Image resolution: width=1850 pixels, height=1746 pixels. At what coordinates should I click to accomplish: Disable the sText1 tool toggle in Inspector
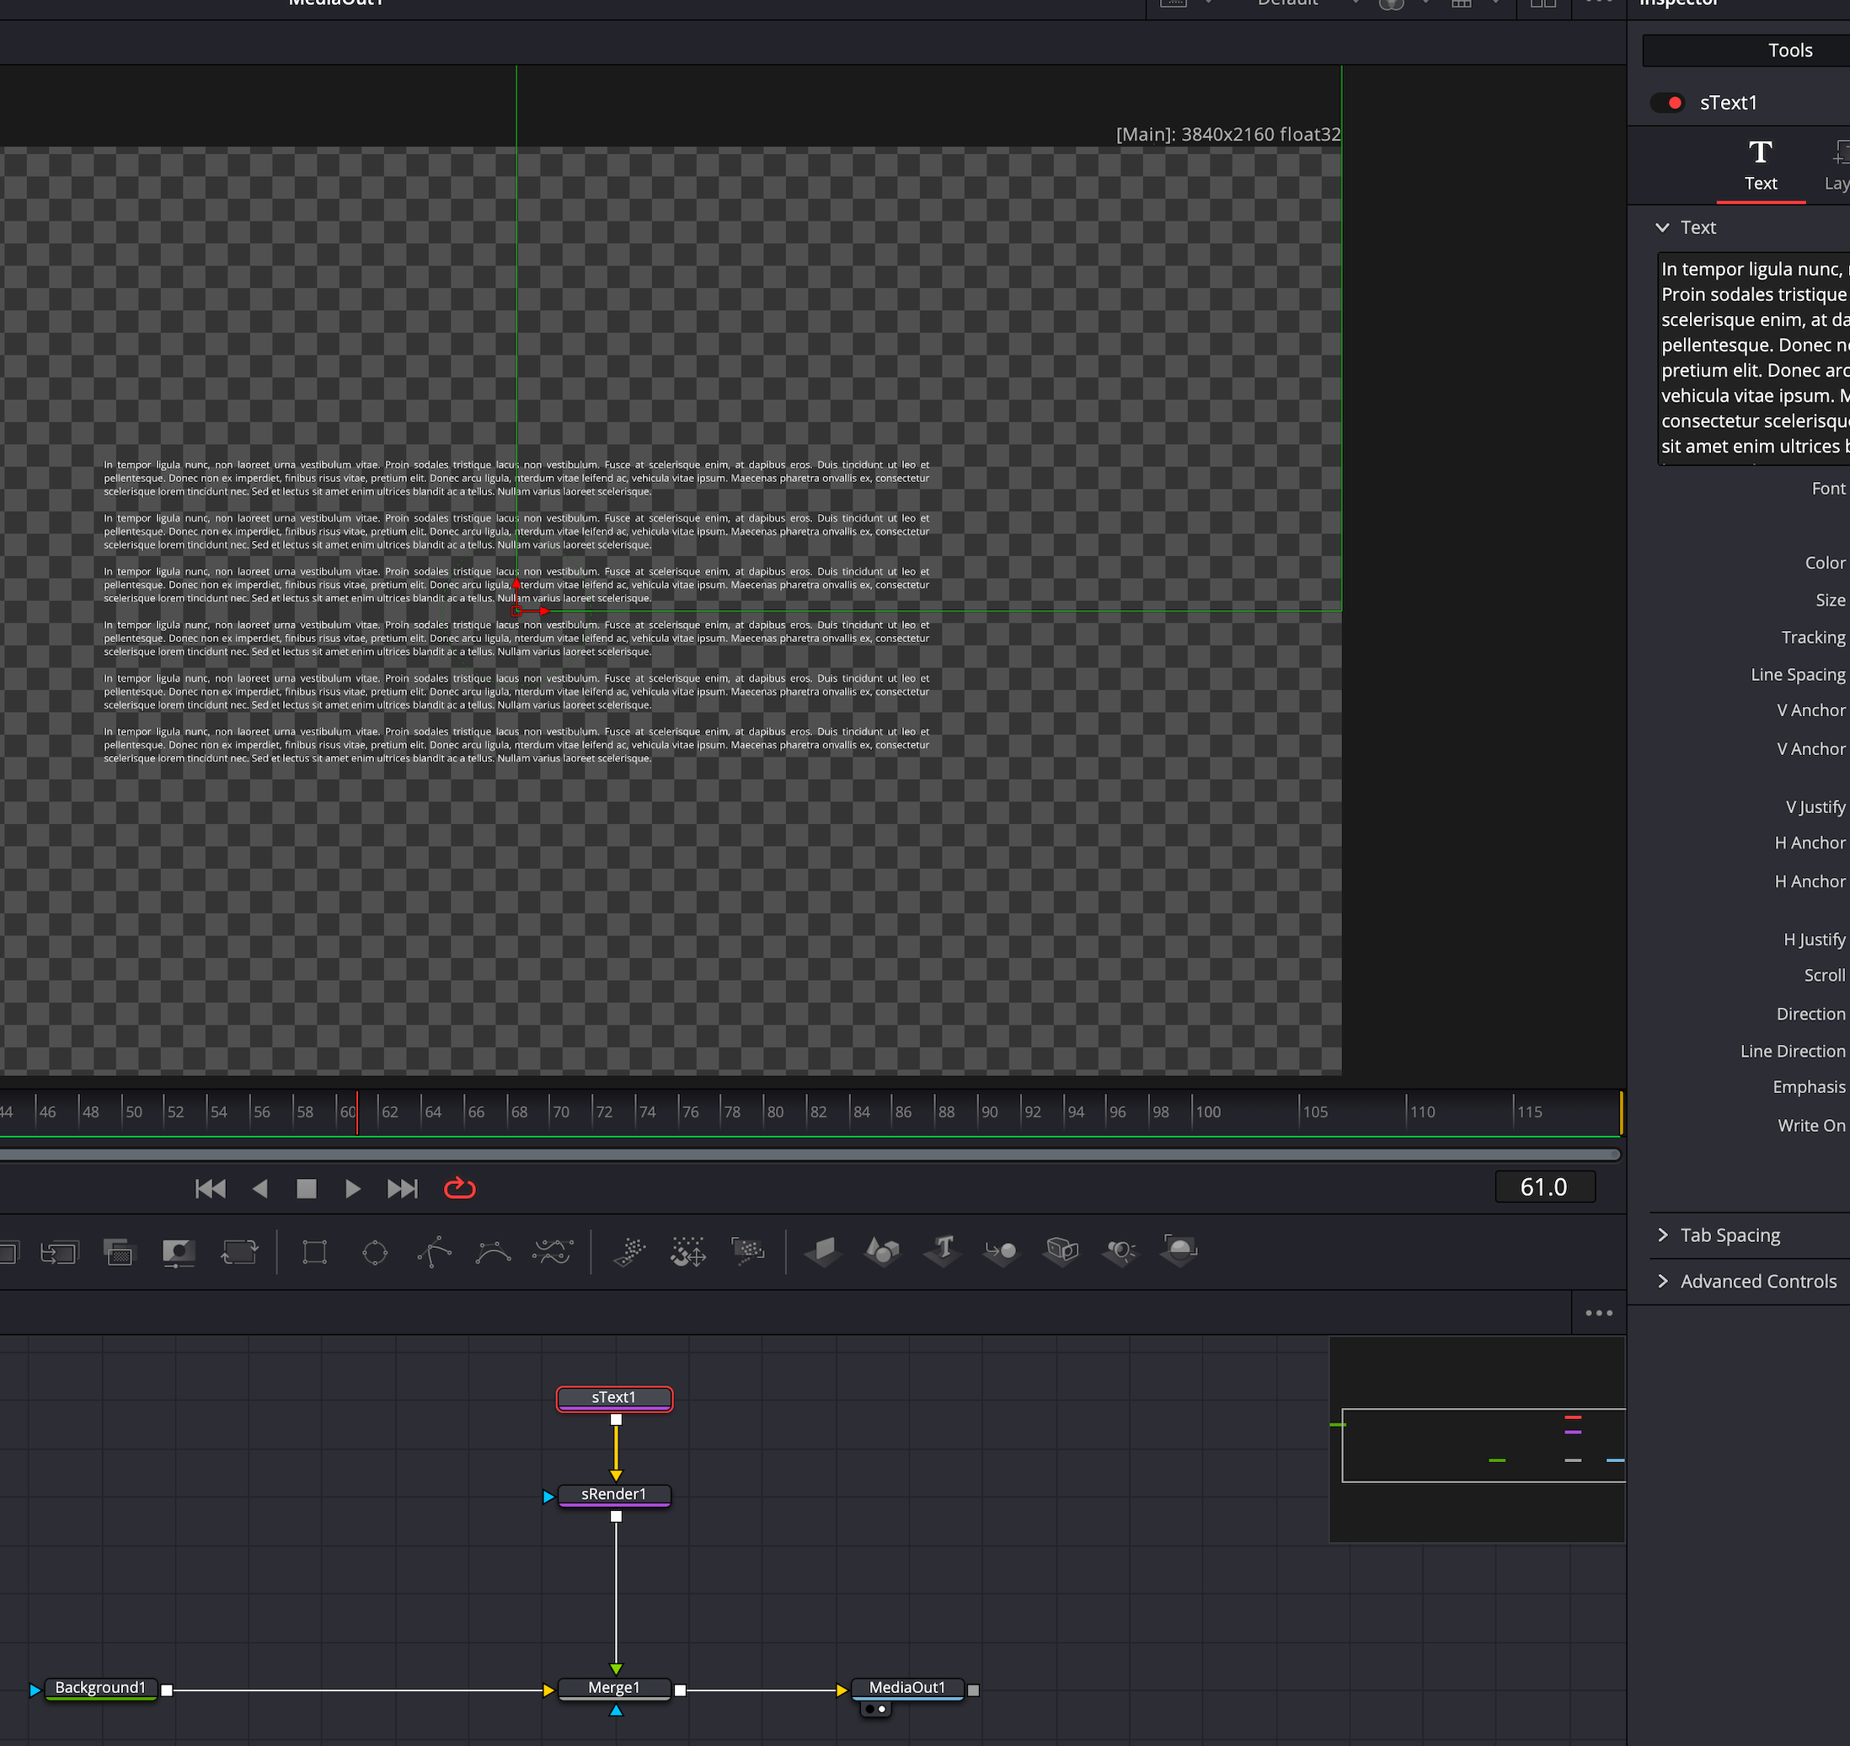tap(1666, 102)
